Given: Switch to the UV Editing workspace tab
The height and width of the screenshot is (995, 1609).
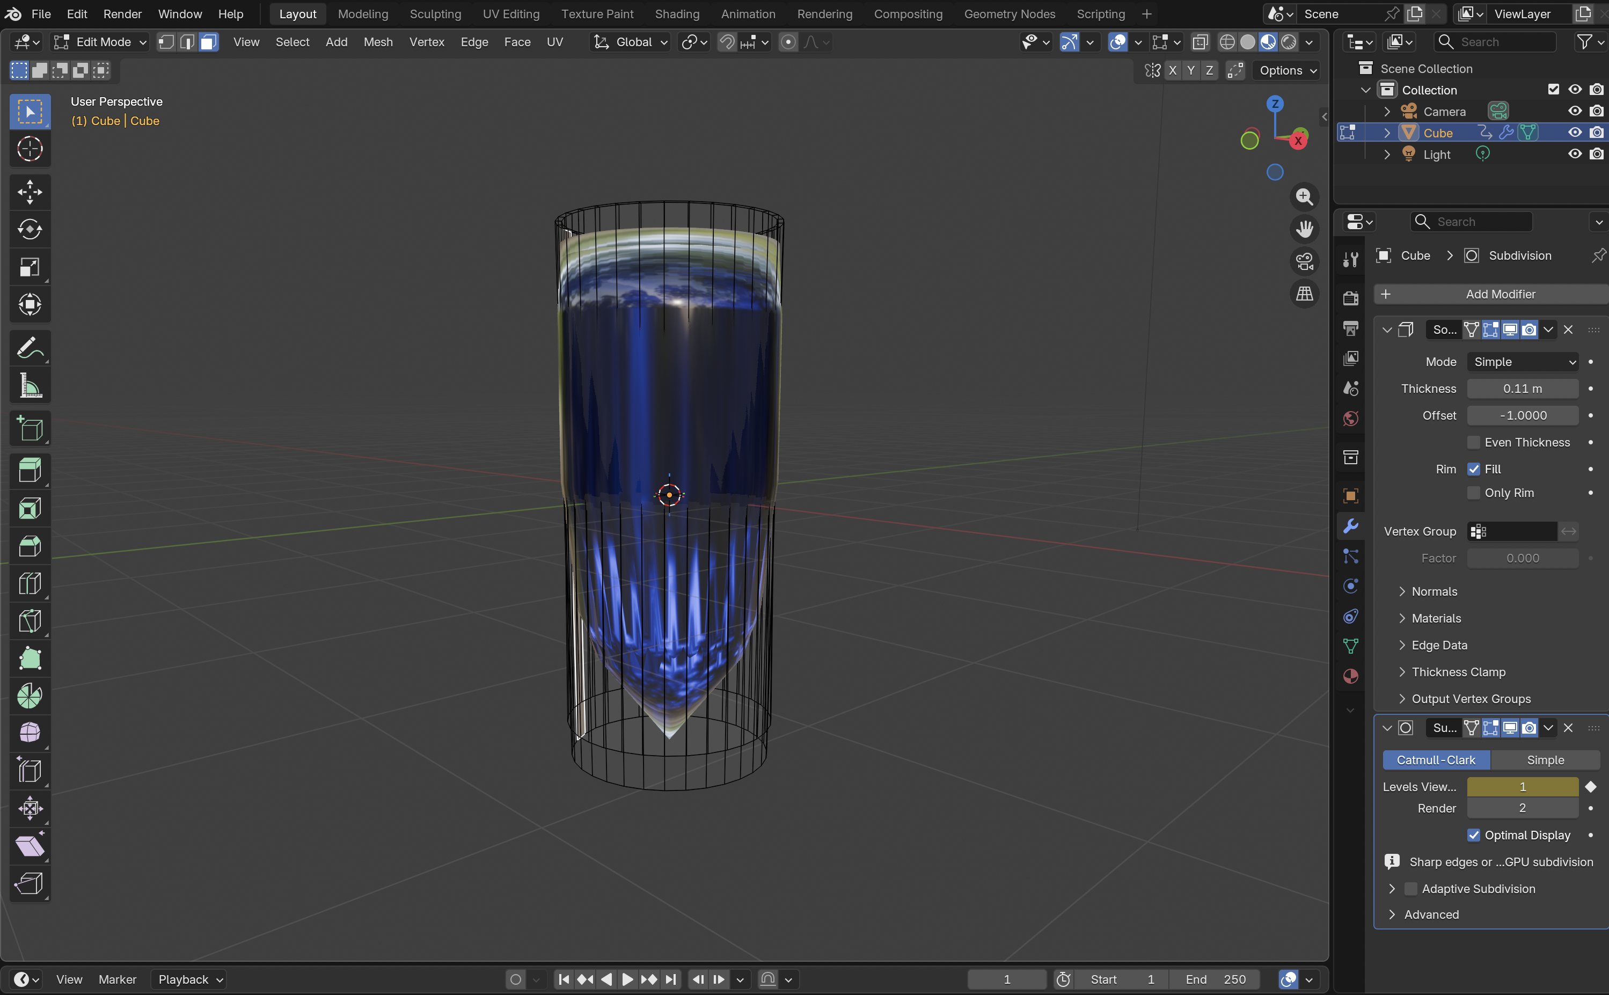Looking at the screenshot, I should tap(511, 14).
